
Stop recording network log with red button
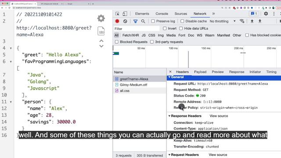pos(117,21)
